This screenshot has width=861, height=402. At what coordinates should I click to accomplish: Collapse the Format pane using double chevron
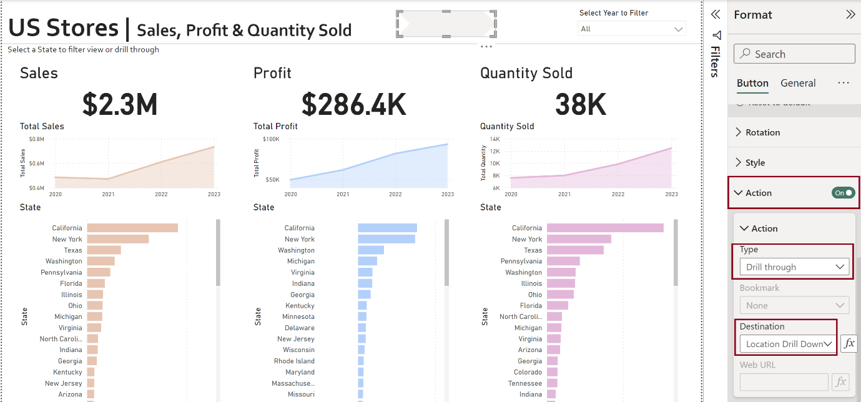(x=850, y=14)
